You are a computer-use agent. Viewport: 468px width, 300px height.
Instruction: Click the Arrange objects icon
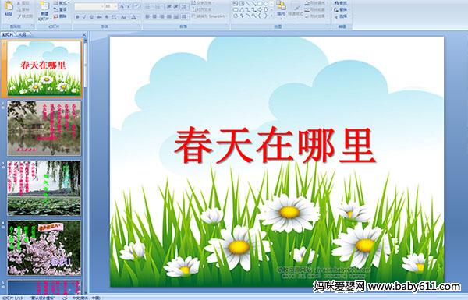[x=281, y=9]
